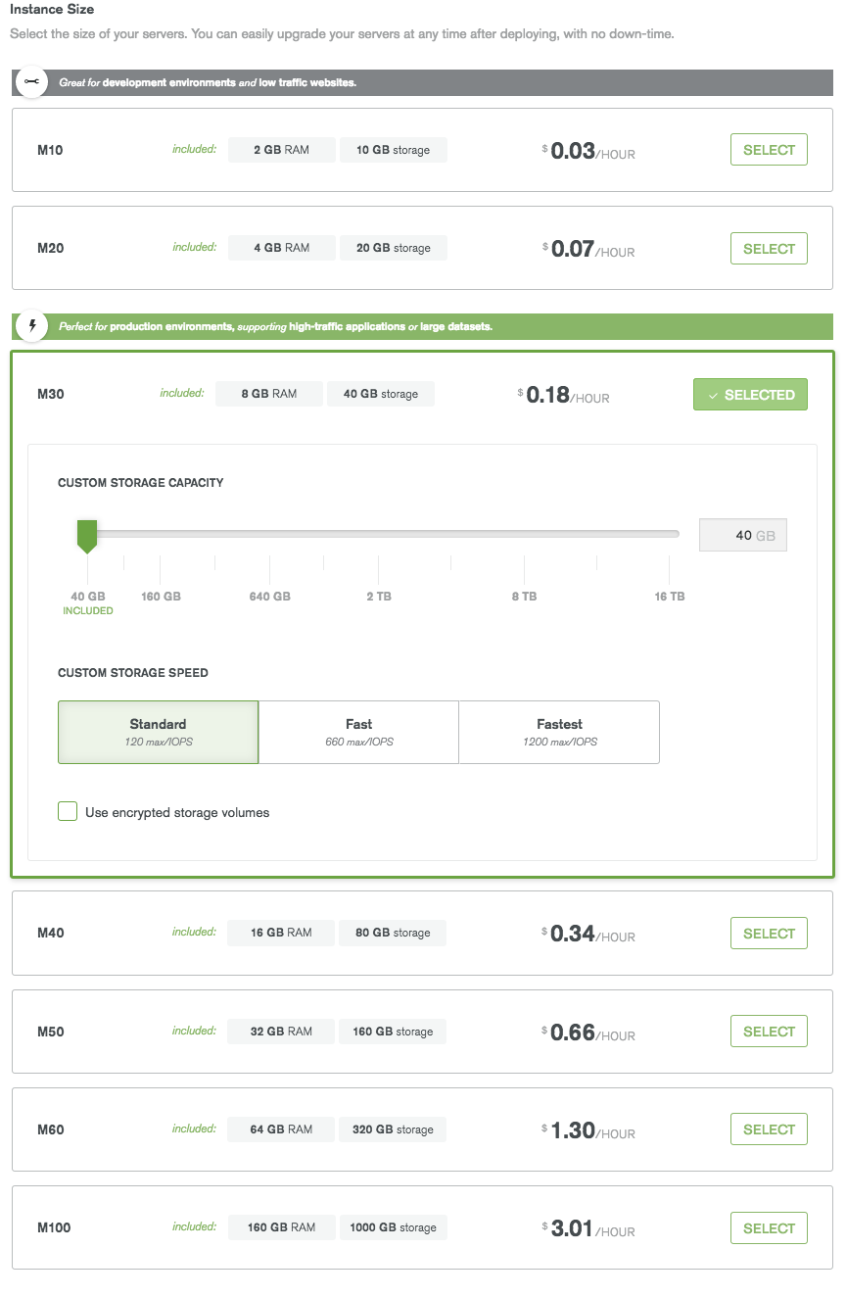Click the 20 GB storage tag
Viewport: 846px width, 1297px height.
[x=394, y=248]
